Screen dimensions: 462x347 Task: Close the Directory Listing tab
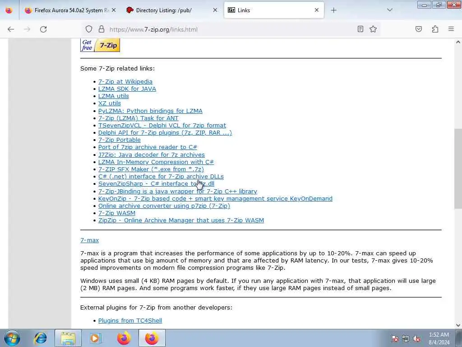pyautogui.click(x=215, y=10)
